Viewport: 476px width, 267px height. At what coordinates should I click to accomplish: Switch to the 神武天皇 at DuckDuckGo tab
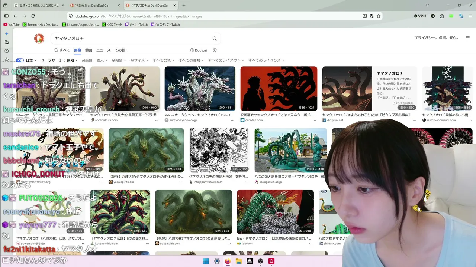click(x=95, y=6)
